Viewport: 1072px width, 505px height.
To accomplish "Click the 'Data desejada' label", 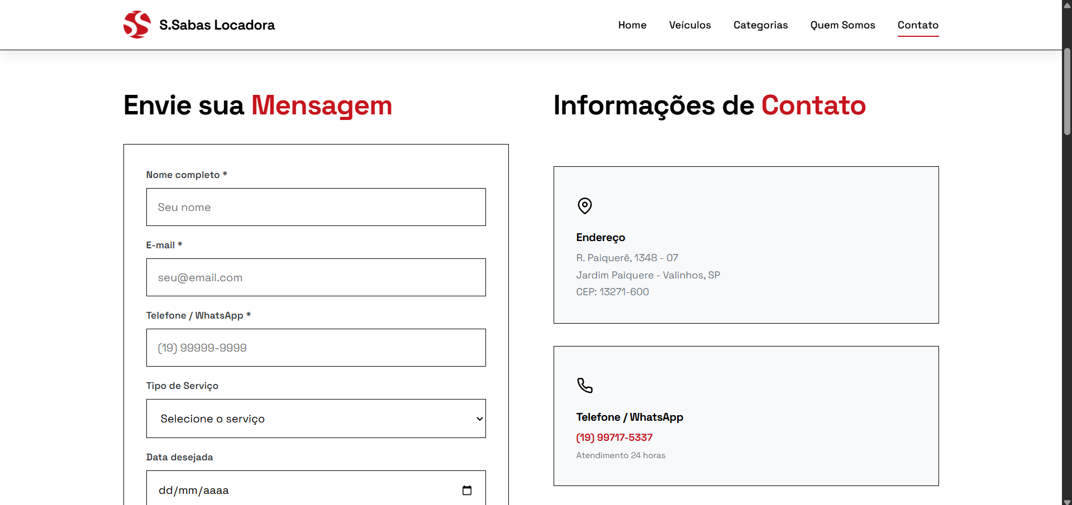I will 179,457.
